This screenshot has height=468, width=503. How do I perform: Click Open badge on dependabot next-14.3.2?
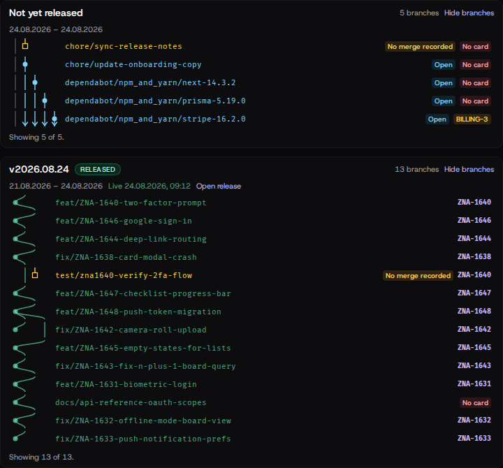click(444, 82)
